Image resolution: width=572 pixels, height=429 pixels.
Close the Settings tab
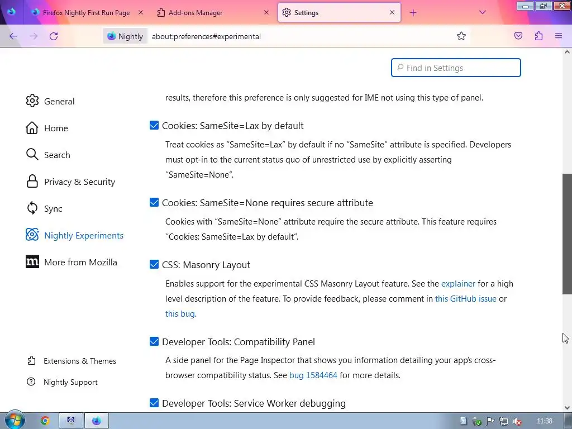click(392, 12)
